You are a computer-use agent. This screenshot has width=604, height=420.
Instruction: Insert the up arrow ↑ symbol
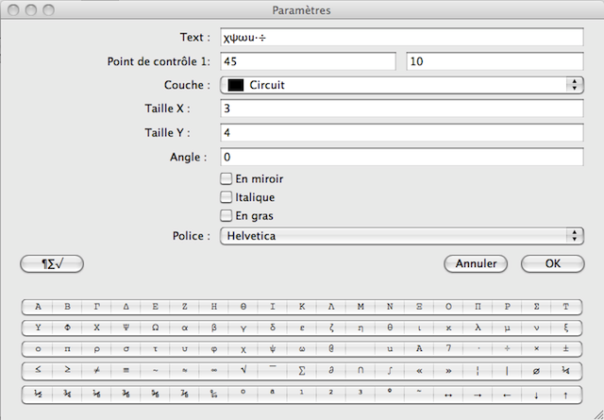tap(565, 394)
